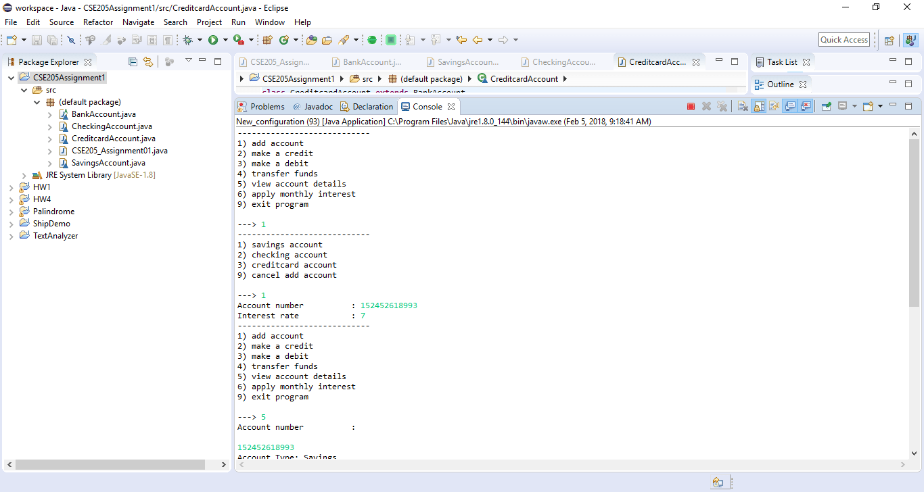Image resolution: width=924 pixels, height=492 pixels.
Task: Click the Clear Console icon
Action: click(x=743, y=107)
